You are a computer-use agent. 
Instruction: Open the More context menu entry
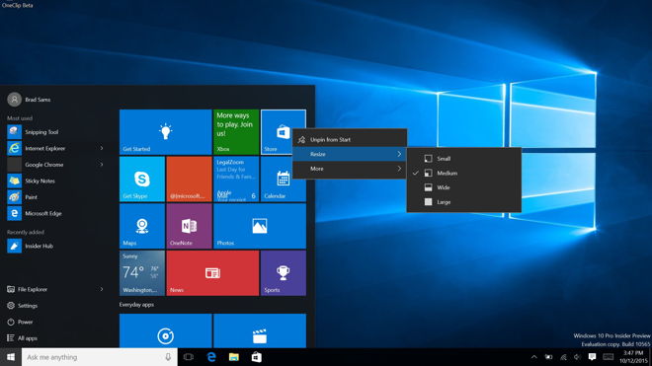[x=350, y=169]
